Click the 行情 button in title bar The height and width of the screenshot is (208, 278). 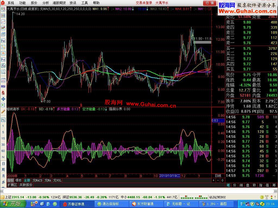(210, 3)
